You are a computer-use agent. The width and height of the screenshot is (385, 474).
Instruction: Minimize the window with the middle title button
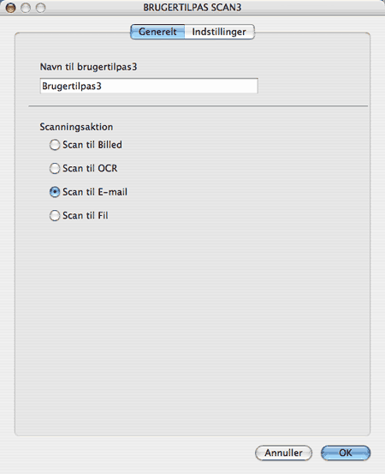(26, 8)
